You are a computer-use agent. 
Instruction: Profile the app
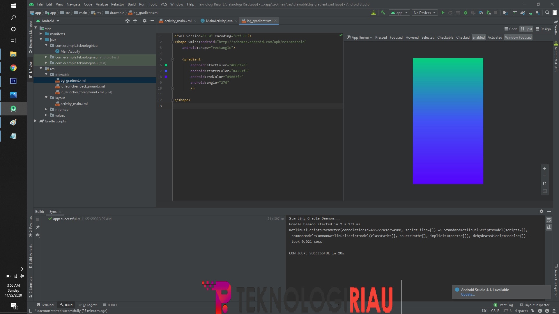(x=481, y=13)
